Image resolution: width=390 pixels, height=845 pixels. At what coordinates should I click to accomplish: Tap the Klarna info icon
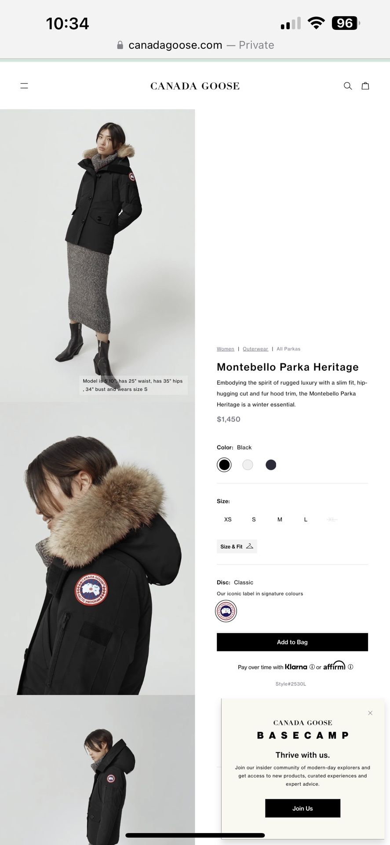pyautogui.click(x=312, y=667)
